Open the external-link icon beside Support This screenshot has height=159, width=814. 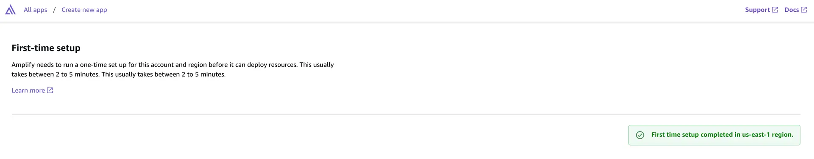pyautogui.click(x=775, y=10)
